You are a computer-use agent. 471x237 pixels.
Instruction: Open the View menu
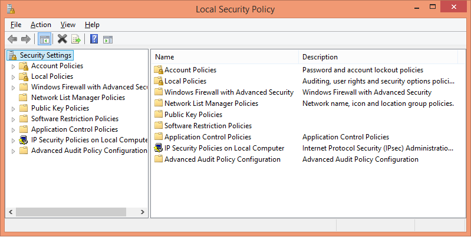(x=68, y=25)
